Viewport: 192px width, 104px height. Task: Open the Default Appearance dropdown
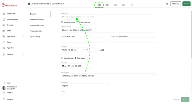(109, 76)
